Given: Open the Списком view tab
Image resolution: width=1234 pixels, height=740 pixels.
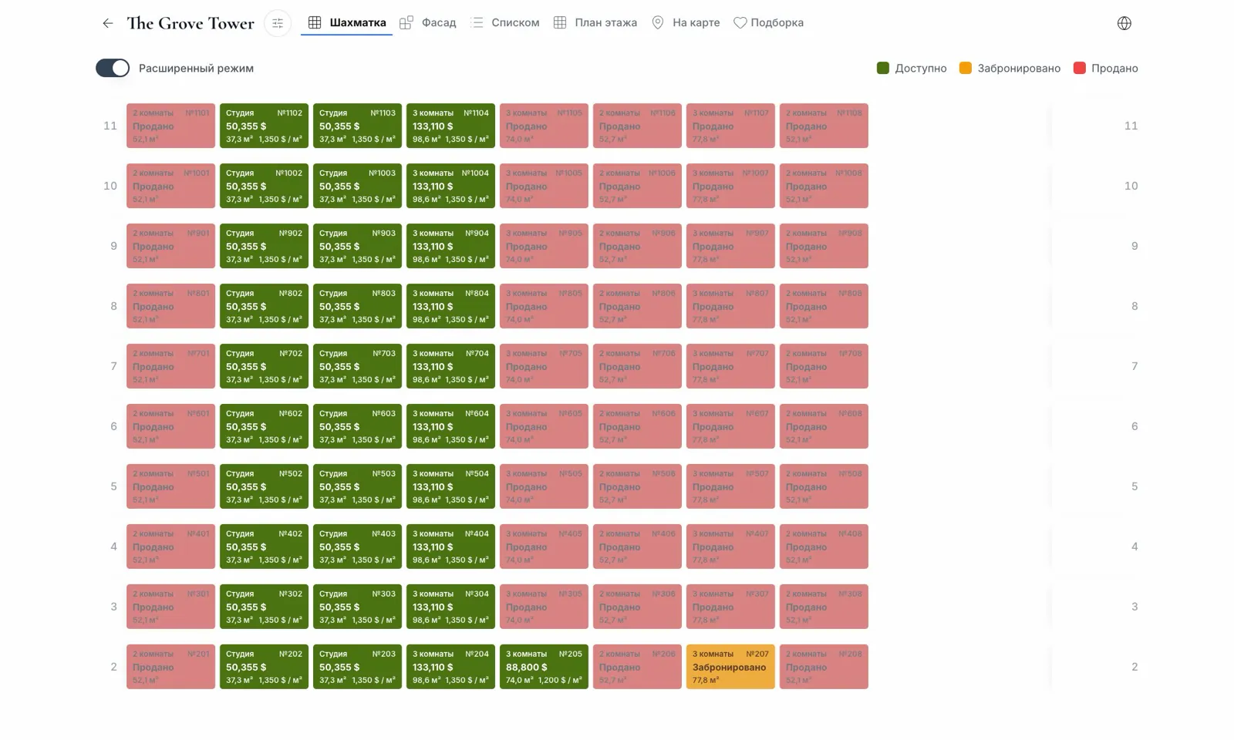Looking at the screenshot, I should [x=505, y=22].
